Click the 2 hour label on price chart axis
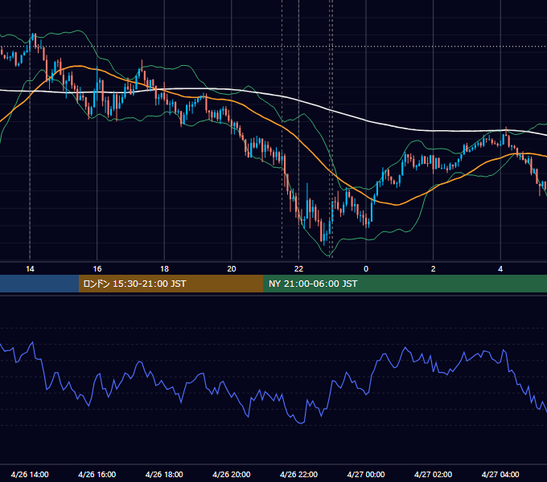This screenshot has height=482, width=547. tap(434, 269)
